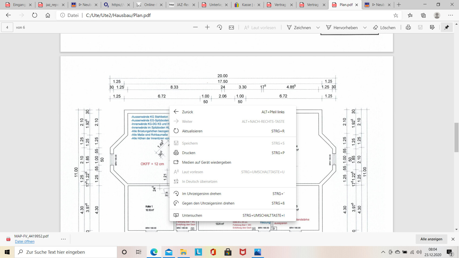Select Im Uhrzeigersinn drehen menu entry
Viewport: 459px width, 258px height.
pyautogui.click(x=201, y=193)
